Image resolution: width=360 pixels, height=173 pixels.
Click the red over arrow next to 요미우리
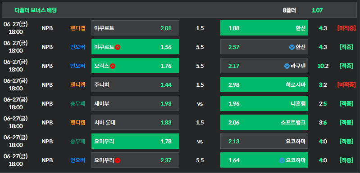[118, 160]
